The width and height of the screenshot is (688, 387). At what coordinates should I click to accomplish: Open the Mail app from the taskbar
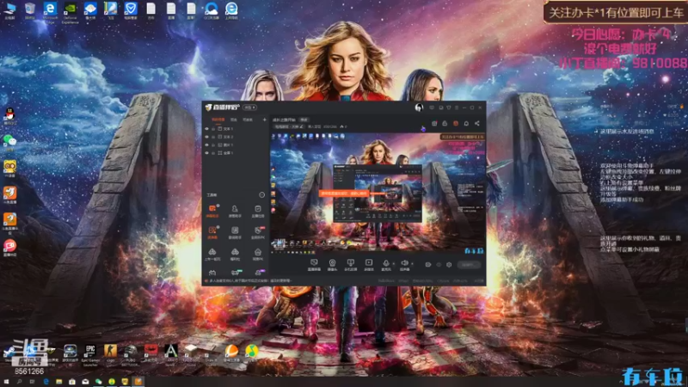point(85,382)
